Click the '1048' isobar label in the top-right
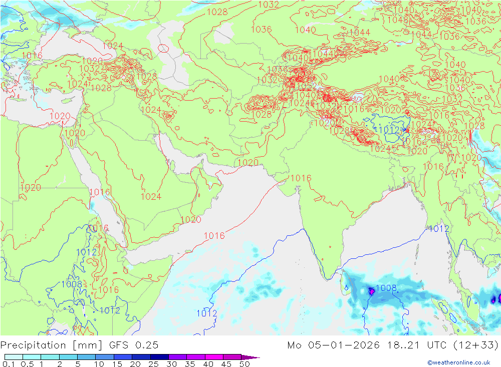 pyautogui.click(x=397, y=20)
